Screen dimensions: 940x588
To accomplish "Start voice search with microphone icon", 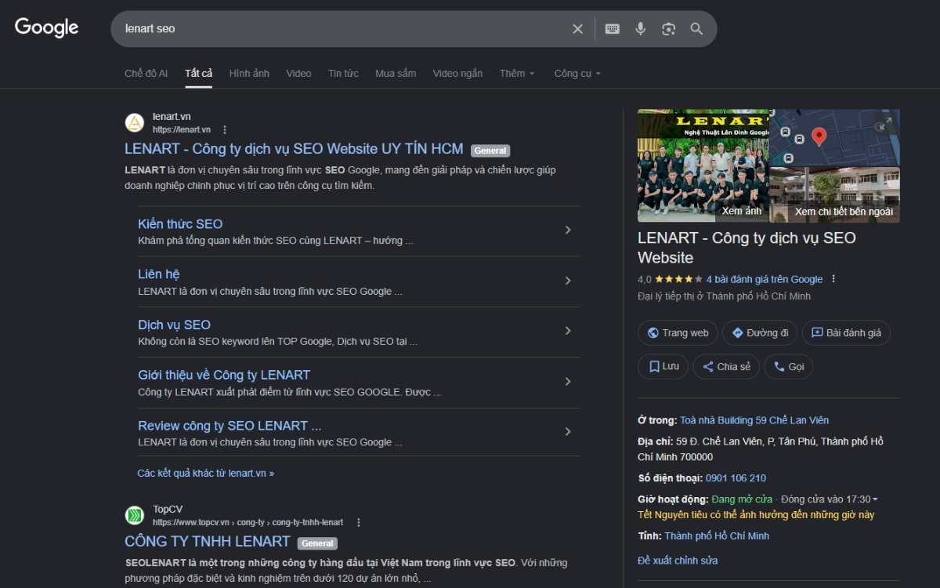I will (640, 29).
